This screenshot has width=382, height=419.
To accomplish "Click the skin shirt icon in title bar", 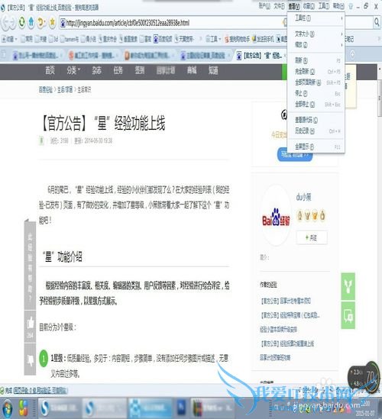I will pyautogui.click(x=351, y=6).
